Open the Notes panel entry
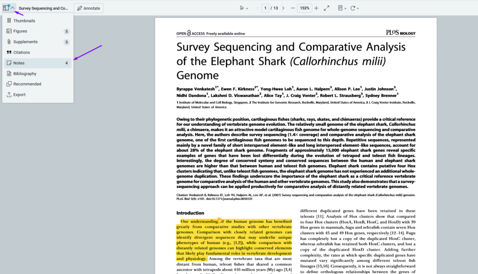 coord(19,63)
